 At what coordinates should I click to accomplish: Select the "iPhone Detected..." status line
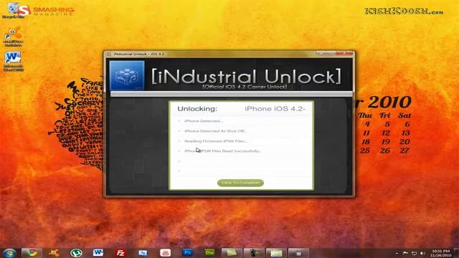click(204, 121)
